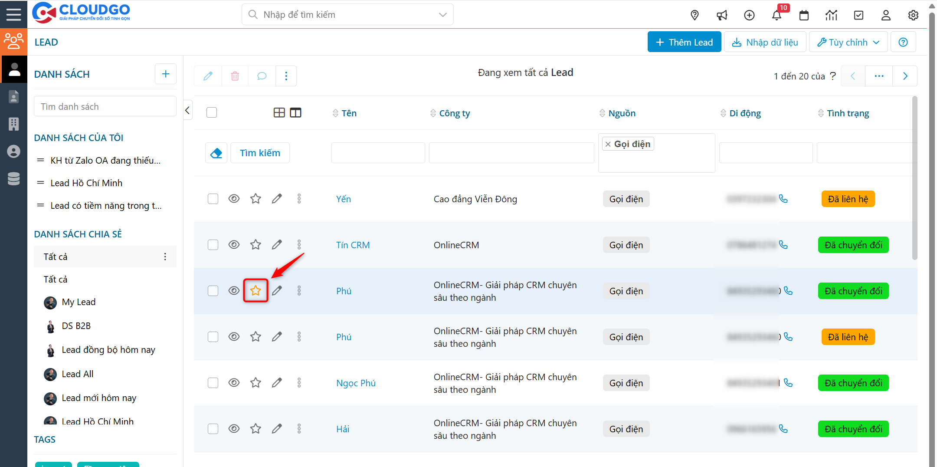Star the Tín CRM lead as favorite
This screenshot has height=467, width=937.
pyautogui.click(x=256, y=244)
